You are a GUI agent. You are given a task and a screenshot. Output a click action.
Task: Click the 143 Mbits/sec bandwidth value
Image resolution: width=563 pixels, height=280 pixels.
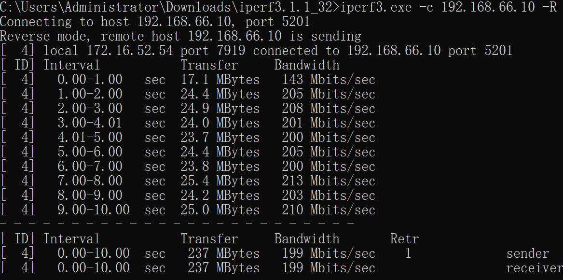tap(329, 80)
